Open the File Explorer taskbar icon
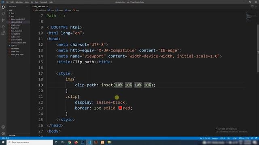The height and width of the screenshot is (145, 259). 109,142
